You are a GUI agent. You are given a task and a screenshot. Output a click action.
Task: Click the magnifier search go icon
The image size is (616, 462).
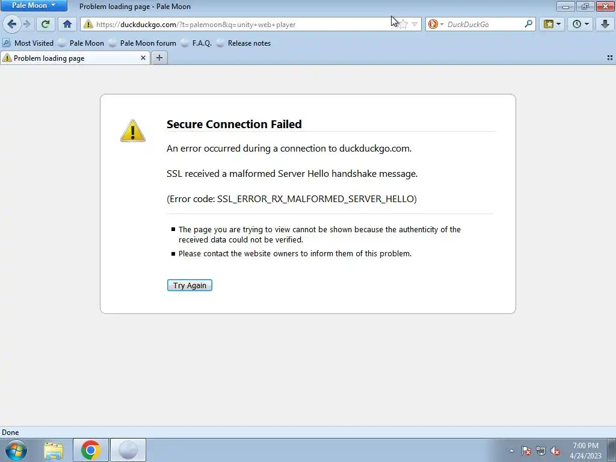click(x=528, y=24)
